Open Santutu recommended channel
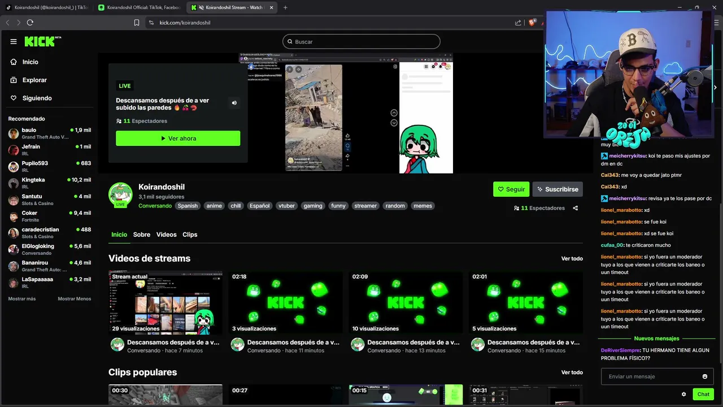The height and width of the screenshot is (407, 723). click(x=50, y=200)
